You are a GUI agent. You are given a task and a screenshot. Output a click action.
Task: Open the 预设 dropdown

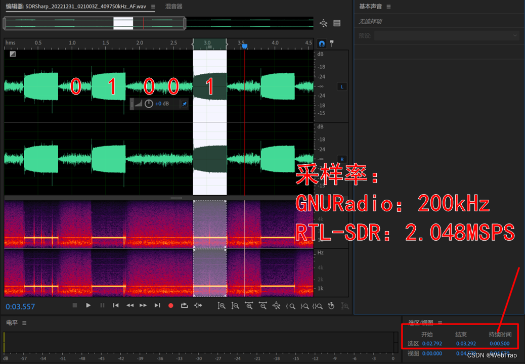(x=446, y=35)
